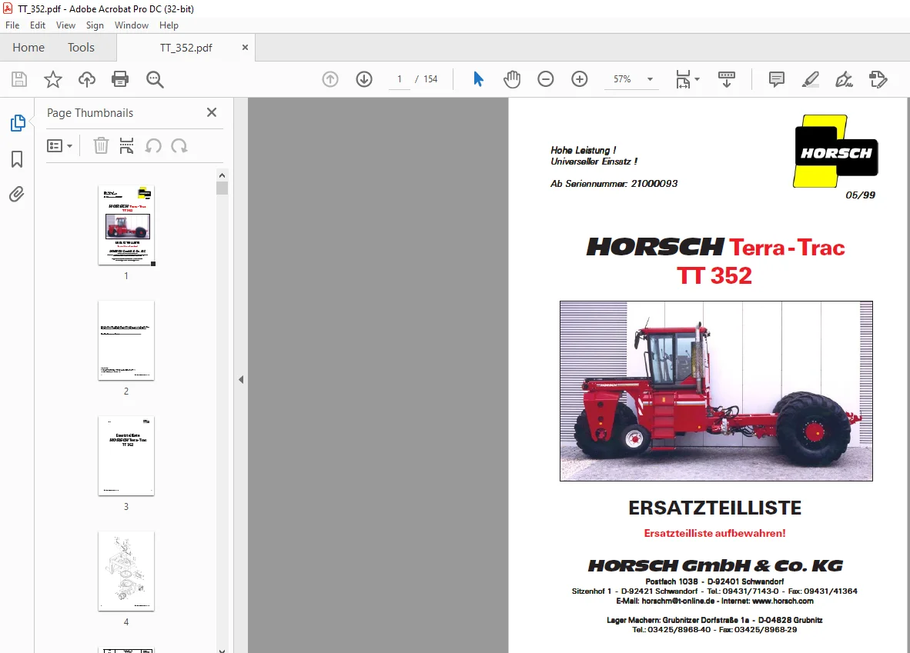Select page 4 thumbnail

126,571
